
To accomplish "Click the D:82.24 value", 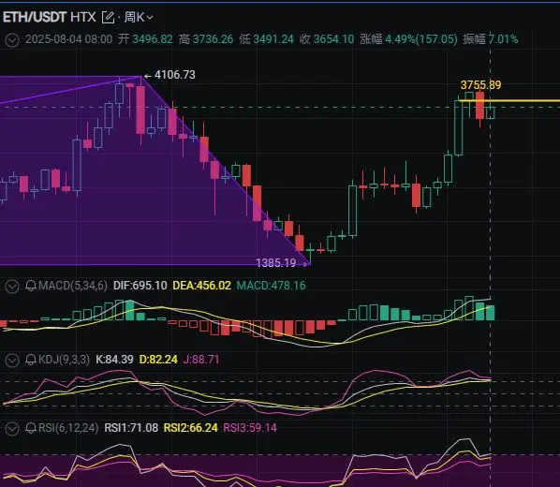I will (x=158, y=359).
